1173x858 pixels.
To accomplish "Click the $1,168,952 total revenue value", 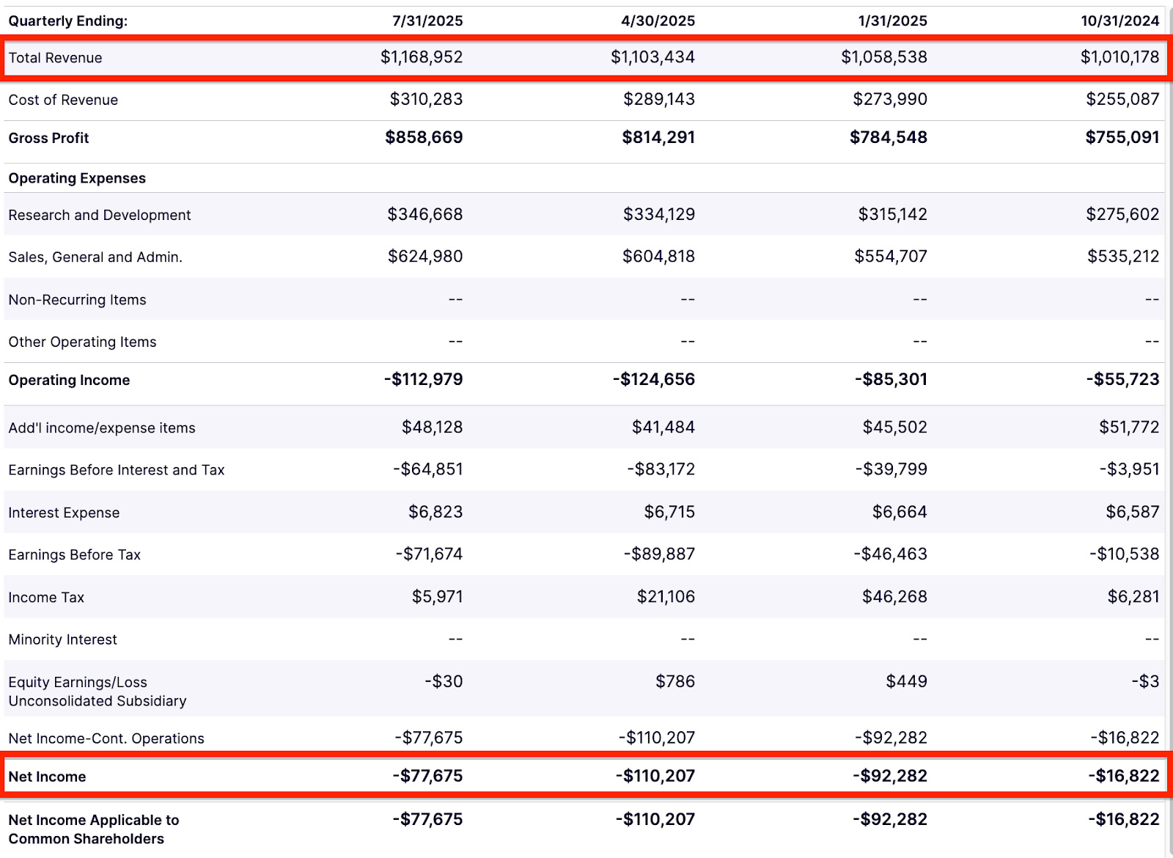I will point(422,57).
